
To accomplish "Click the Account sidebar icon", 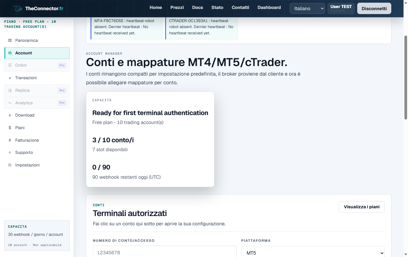I will [x=10, y=53].
